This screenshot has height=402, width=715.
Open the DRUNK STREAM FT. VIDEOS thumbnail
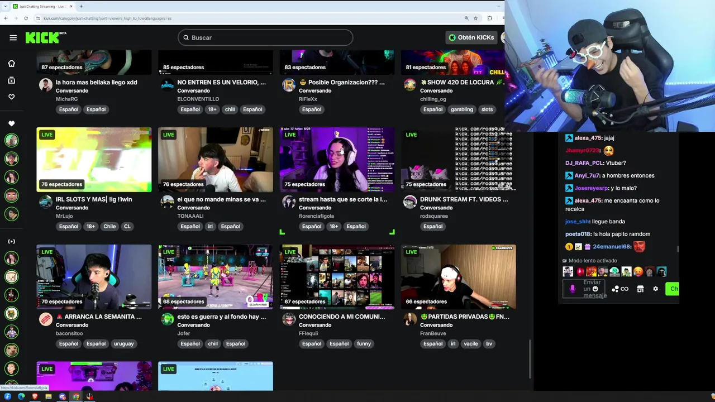458,160
